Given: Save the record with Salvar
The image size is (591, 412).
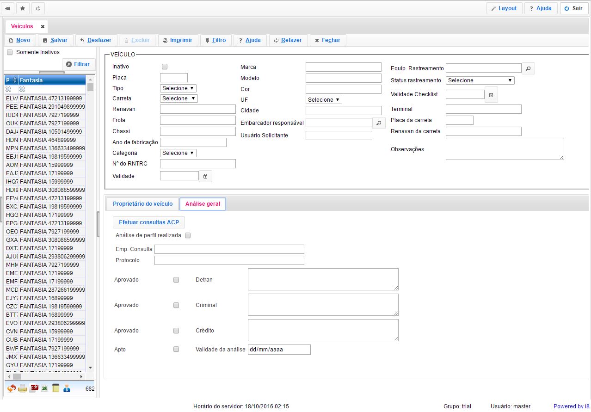Looking at the screenshot, I should tap(55, 40).
